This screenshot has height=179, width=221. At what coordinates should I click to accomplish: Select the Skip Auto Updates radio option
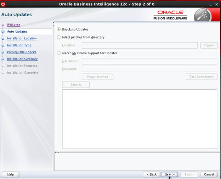tap(59, 29)
